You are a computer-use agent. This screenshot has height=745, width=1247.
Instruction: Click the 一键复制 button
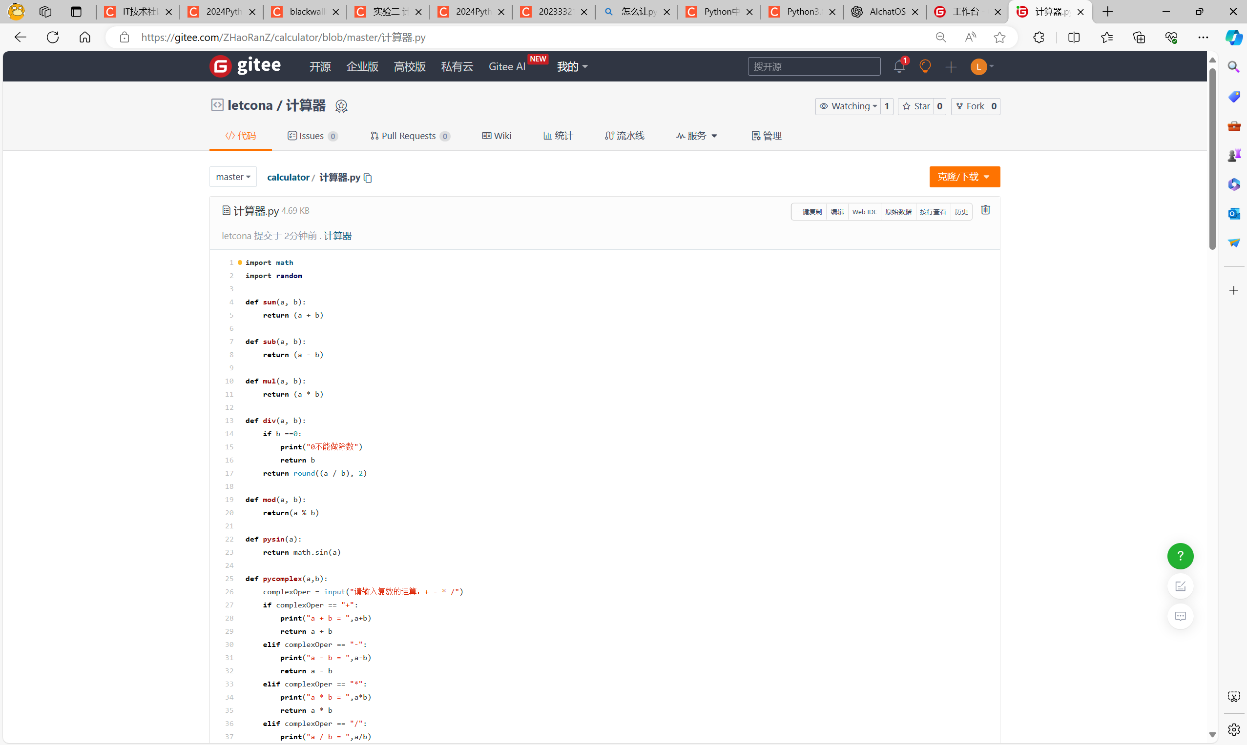click(x=809, y=212)
